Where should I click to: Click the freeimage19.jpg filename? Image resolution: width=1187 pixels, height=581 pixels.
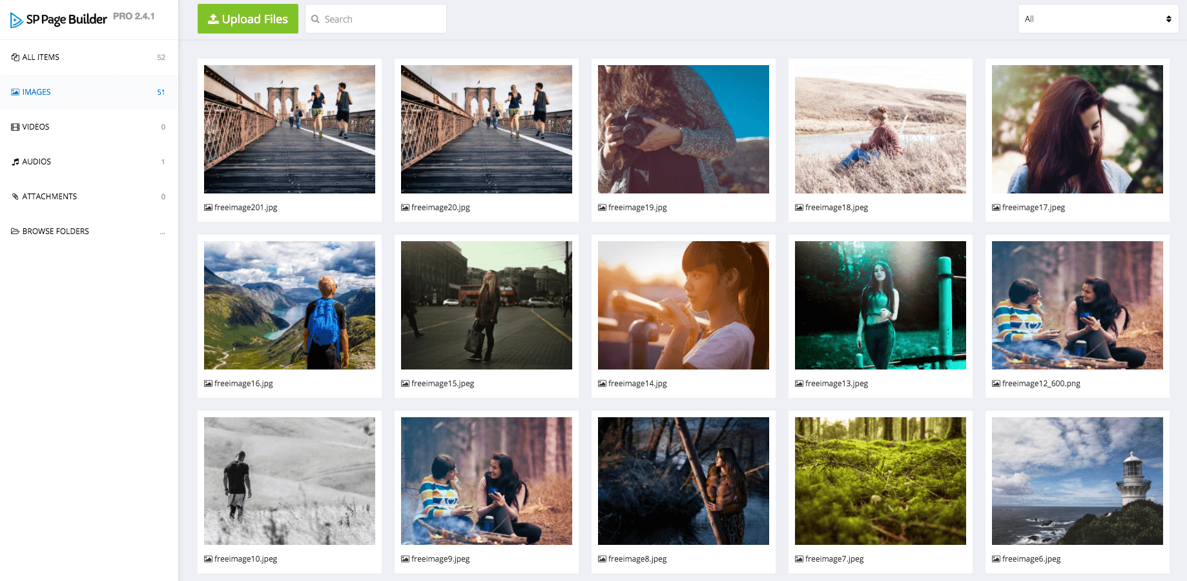[637, 208]
